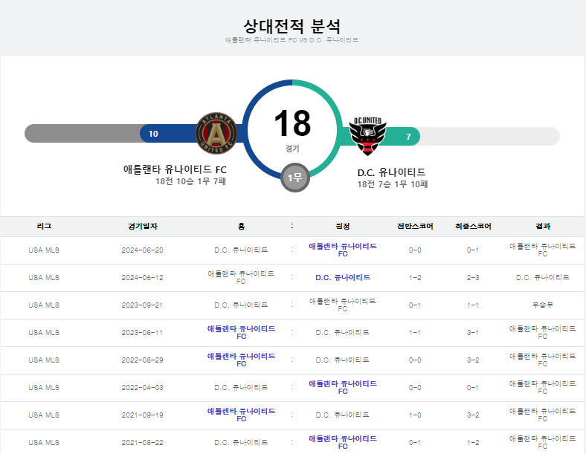Screen dimensions: 586x454
Task: Click team name D.C. 유나이티드 under crest
Action: [391, 172]
